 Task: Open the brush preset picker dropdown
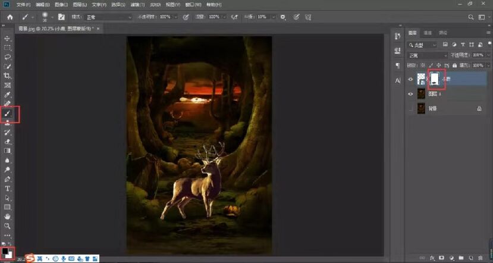point(52,17)
